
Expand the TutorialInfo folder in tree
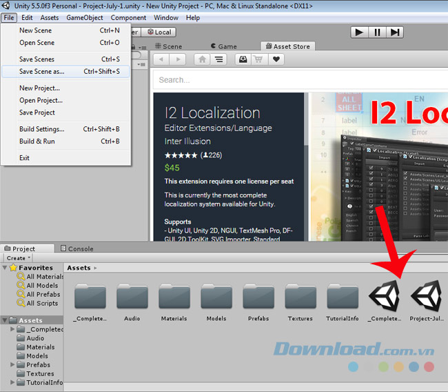[x=13, y=382]
